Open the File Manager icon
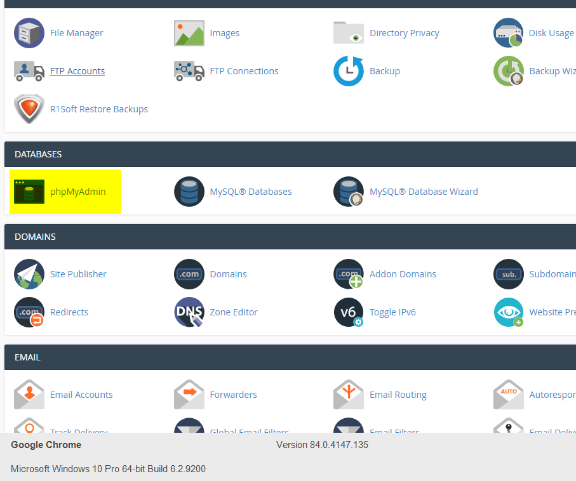Viewport: 576px width, 481px height. click(x=29, y=33)
